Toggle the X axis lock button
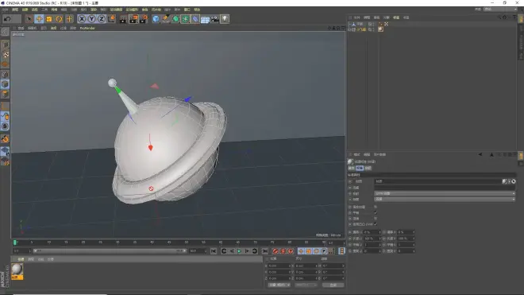 (x=82, y=19)
